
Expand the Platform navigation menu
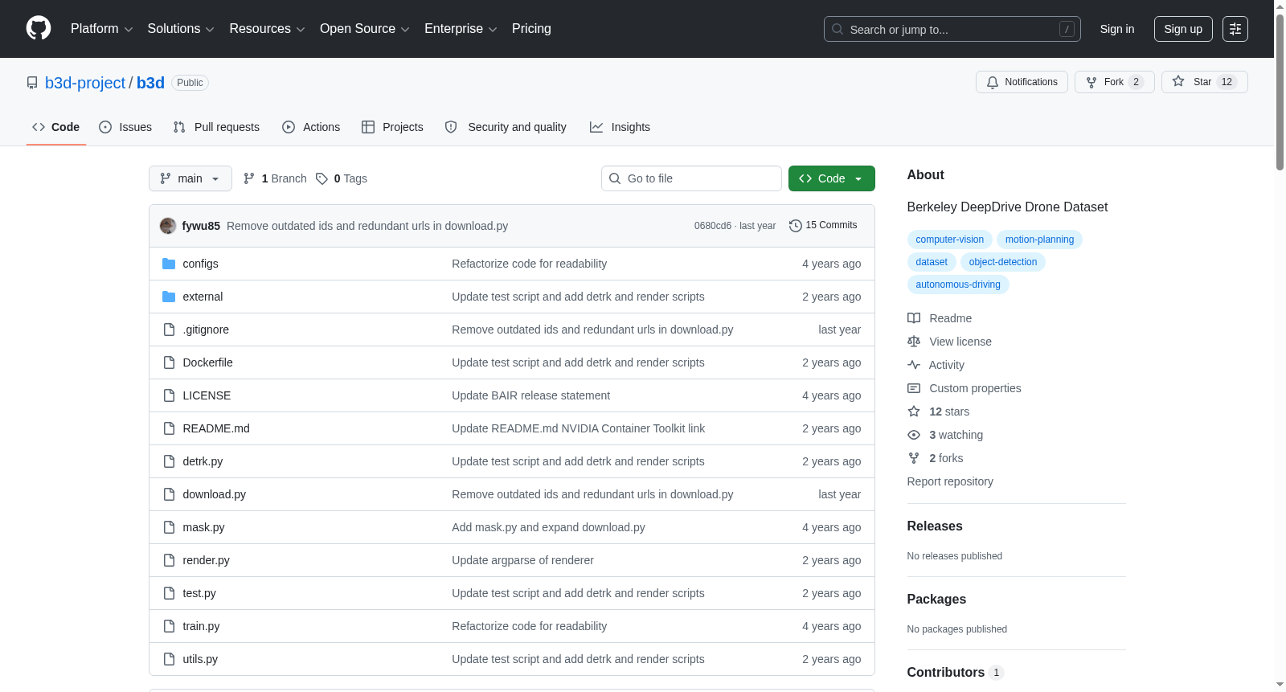101,29
